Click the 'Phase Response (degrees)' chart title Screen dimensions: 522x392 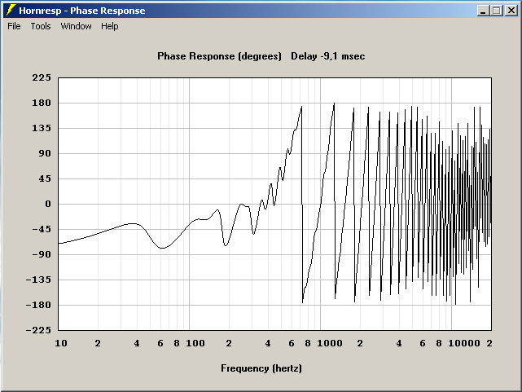(219, 56)
